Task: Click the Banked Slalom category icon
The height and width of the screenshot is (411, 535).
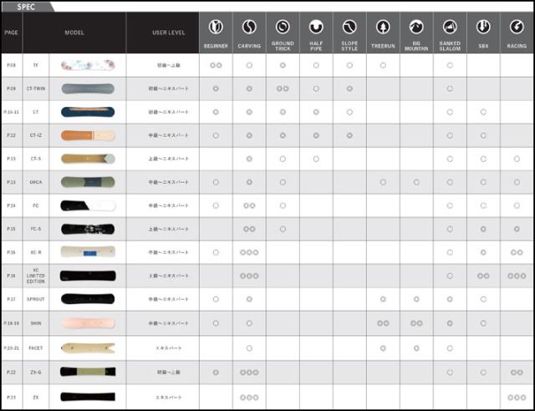Action: coord(450,27)
